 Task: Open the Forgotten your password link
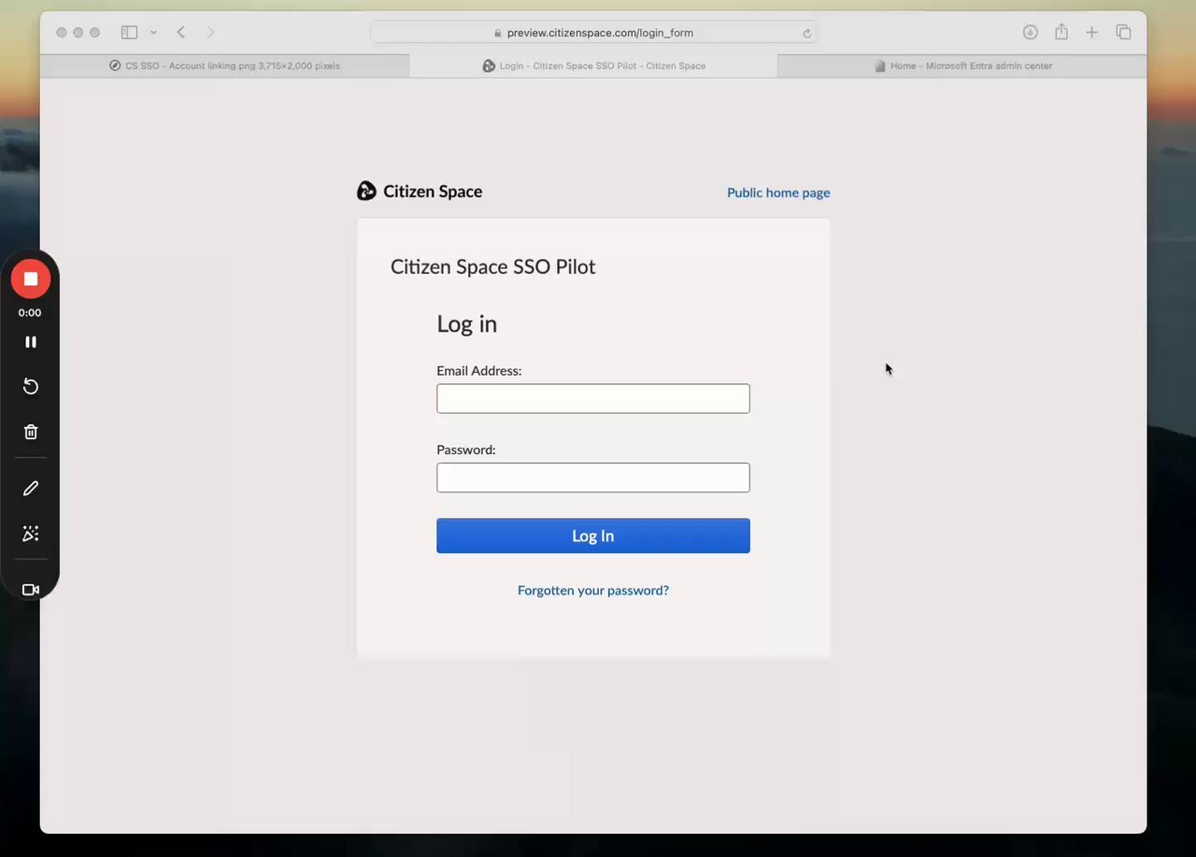coord(593,591)
